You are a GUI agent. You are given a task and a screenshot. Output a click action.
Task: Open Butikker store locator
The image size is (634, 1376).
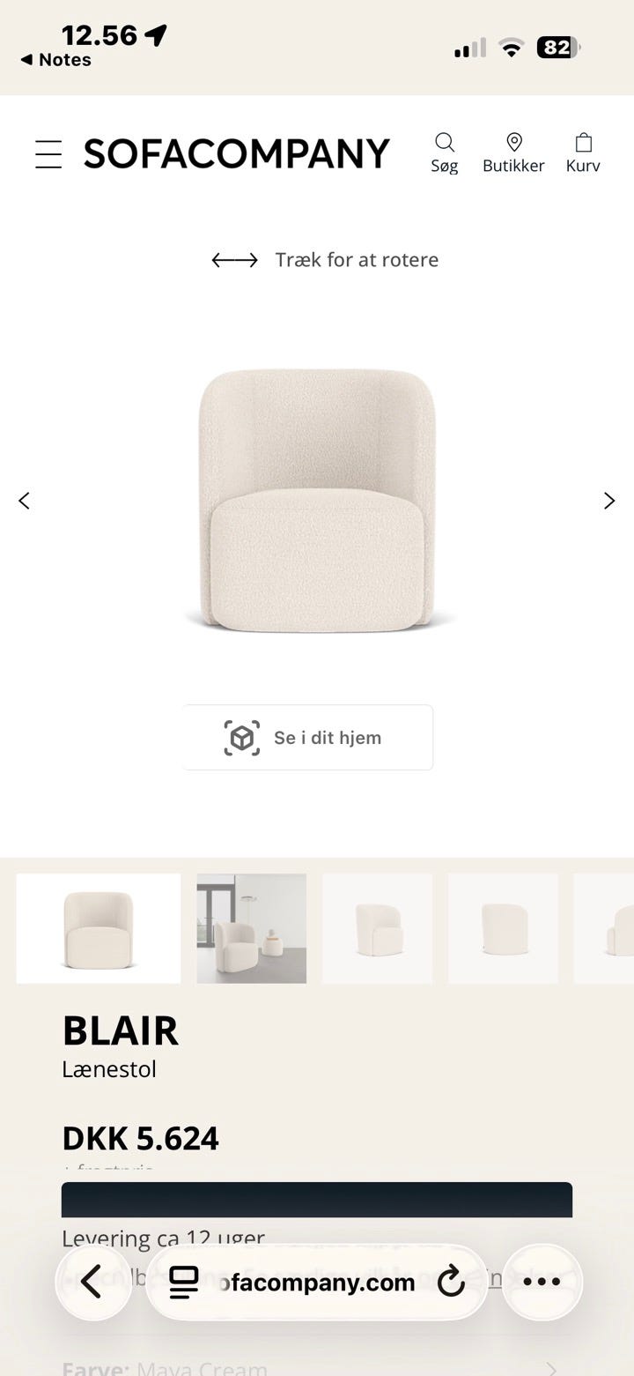513,153
